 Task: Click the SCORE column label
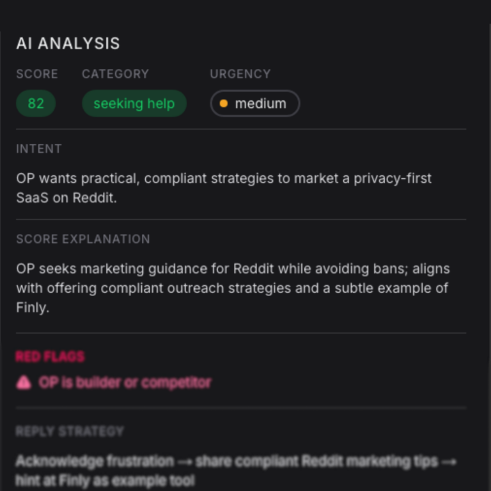click(37, 74)
